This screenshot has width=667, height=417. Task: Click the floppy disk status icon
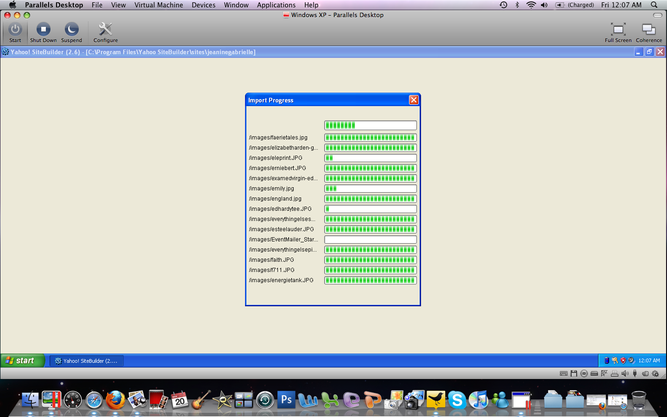pyautogui.click(x=574, y=373)
